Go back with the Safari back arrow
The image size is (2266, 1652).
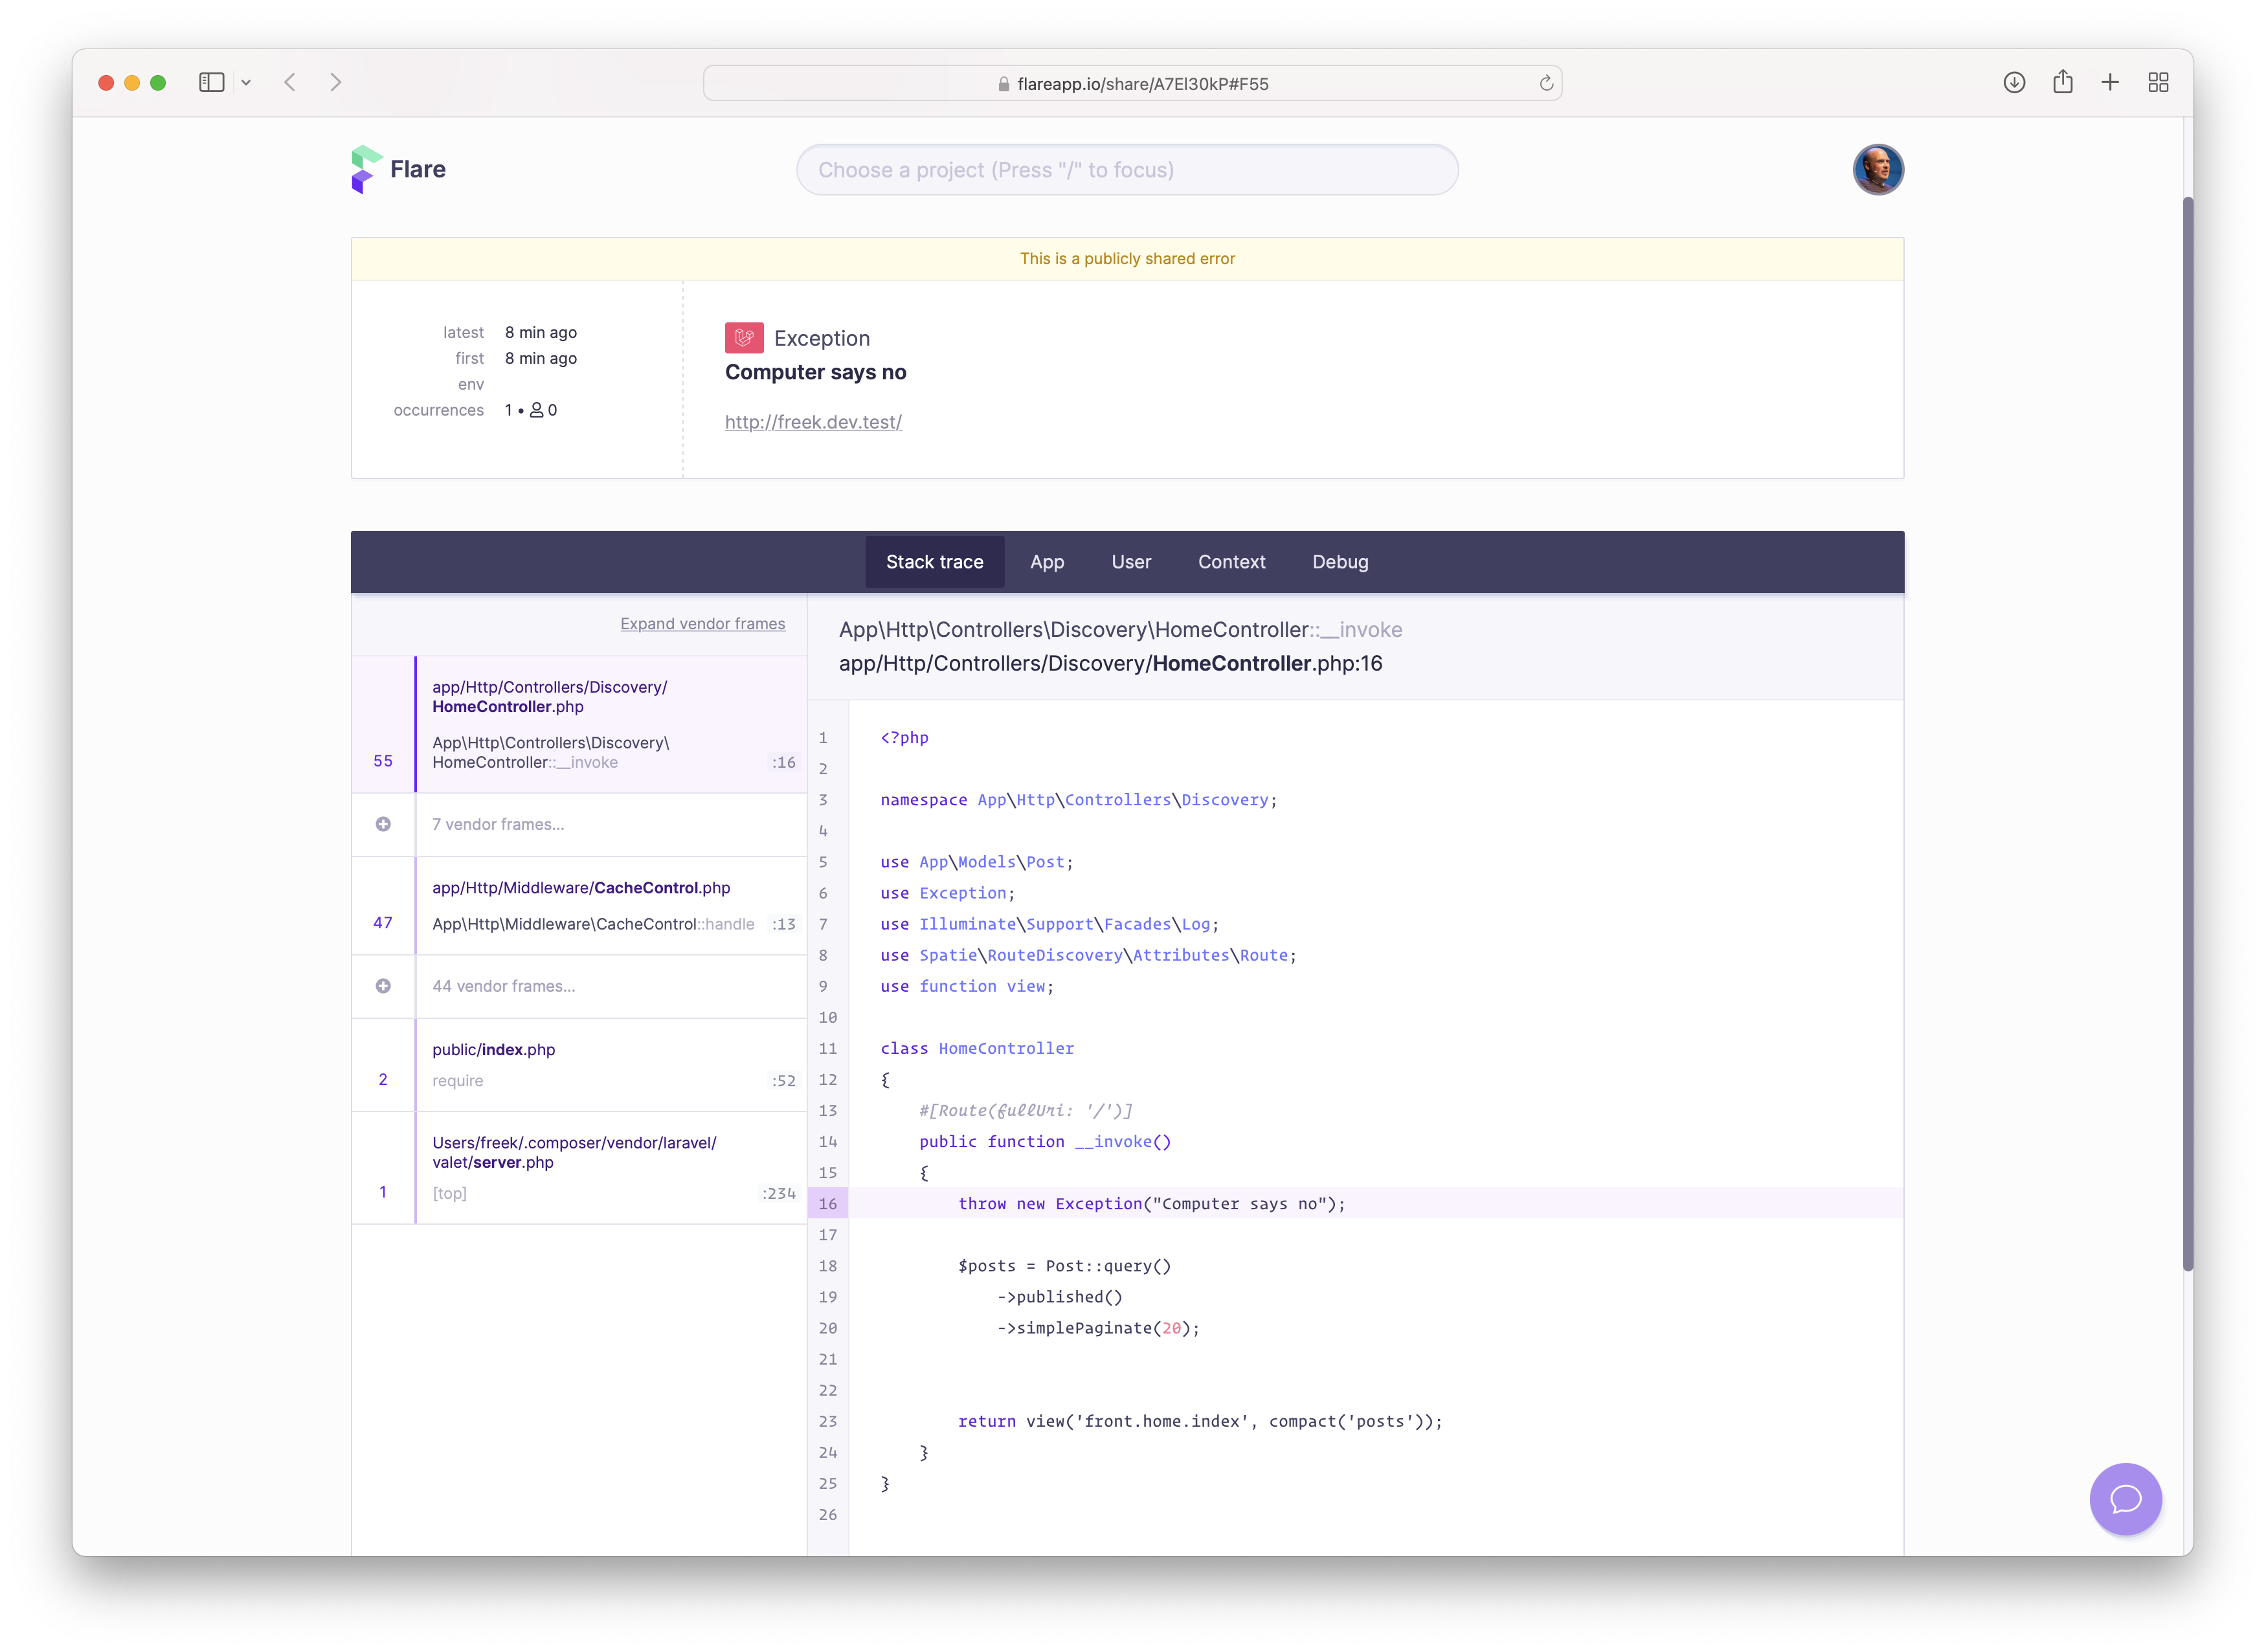290,83
